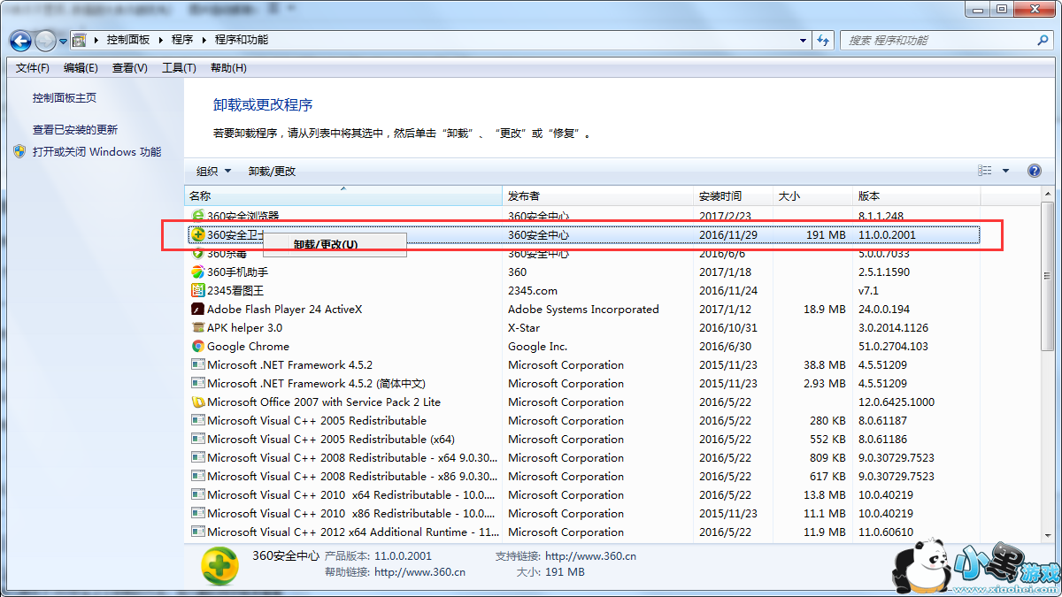Click the search magnifier icon
This screenshot has height=597, width=1062.
(x=1043, y=41)
